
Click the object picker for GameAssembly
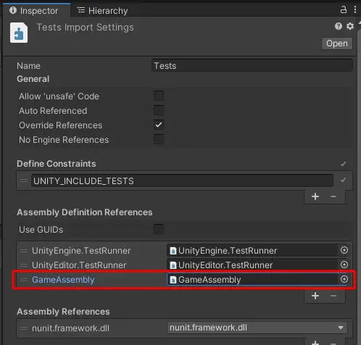click(x=344, y=279)
